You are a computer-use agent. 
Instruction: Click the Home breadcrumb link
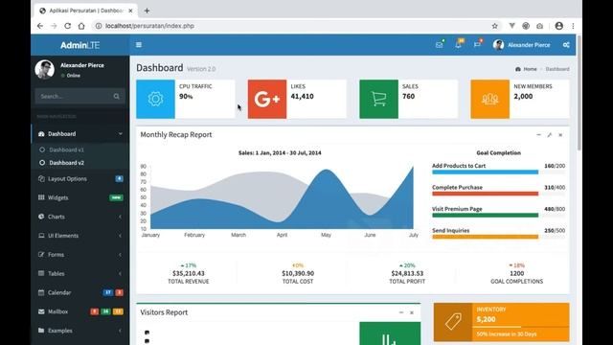[x=526, y=69]
